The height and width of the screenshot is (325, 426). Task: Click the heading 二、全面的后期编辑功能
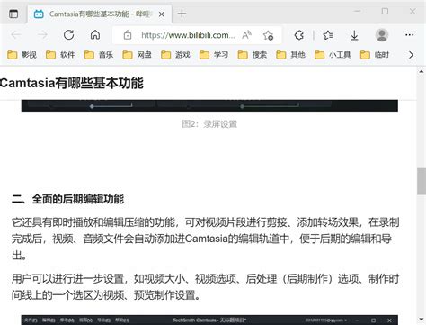pos(67,199)
